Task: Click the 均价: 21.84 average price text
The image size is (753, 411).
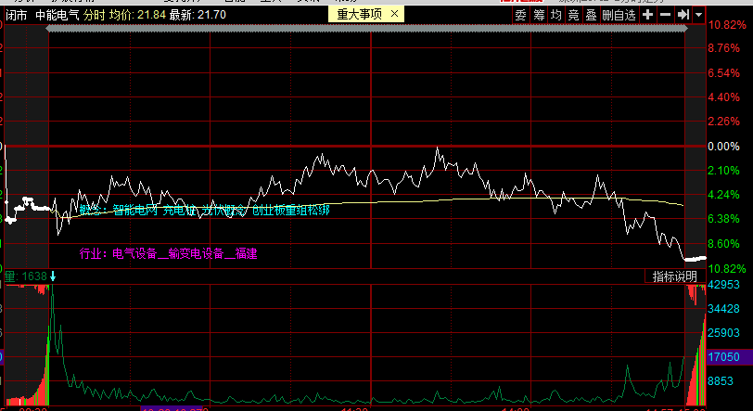Action: pyautogui.click(x=137, y=15)
